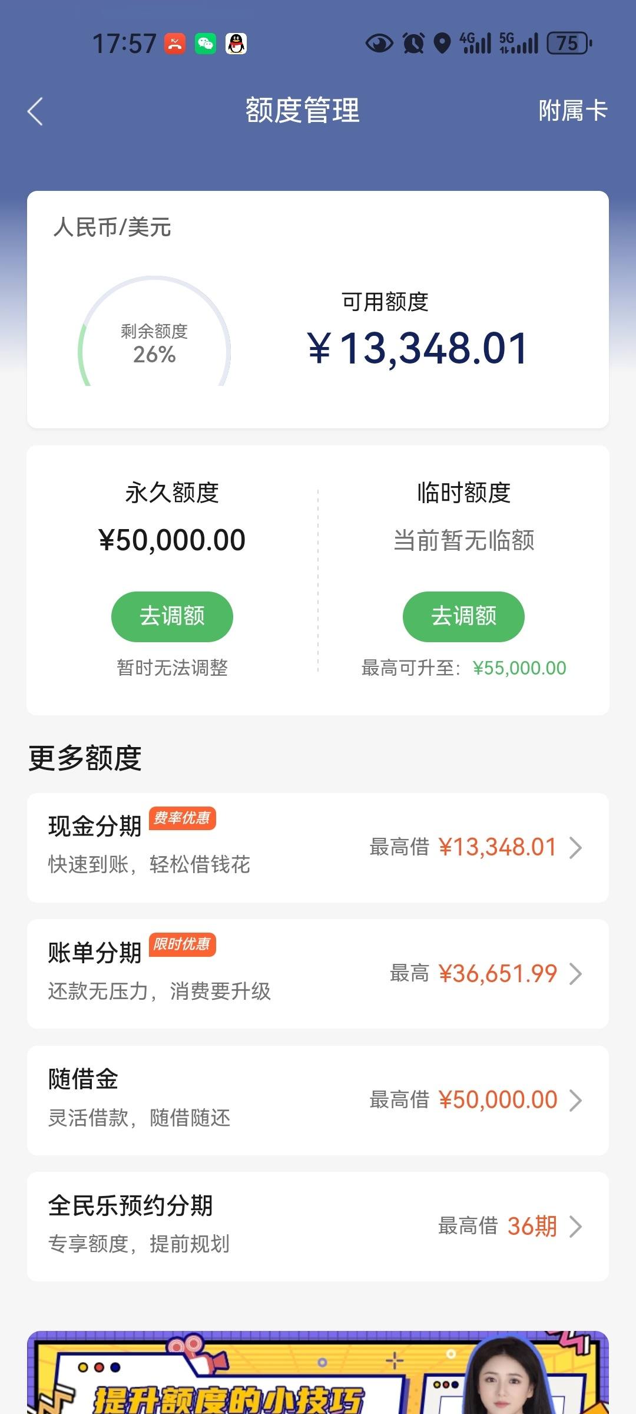Tap the battery level indicator
The image size is (636, 1414).
coord(569,44)
